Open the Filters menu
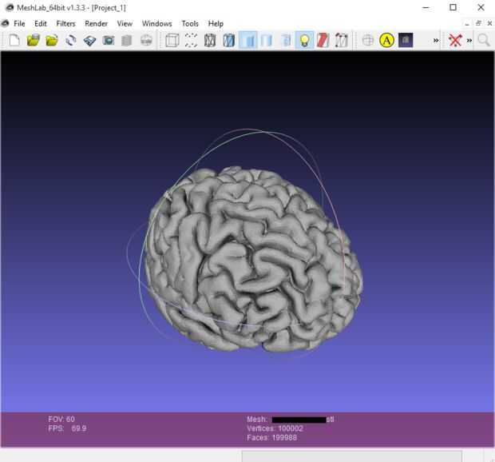The height and width of the screenshot is (462, 495). click(x=65, y=24)
